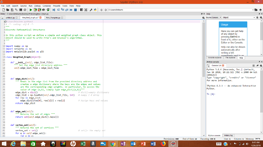The height and width of the screenshot is (147, 263).
Task: Lock the Help pane with the padlock toggle
Action: click(257, 17)
